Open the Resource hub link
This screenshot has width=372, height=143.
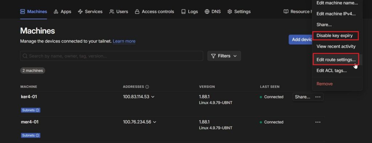[x=298, y=12]
